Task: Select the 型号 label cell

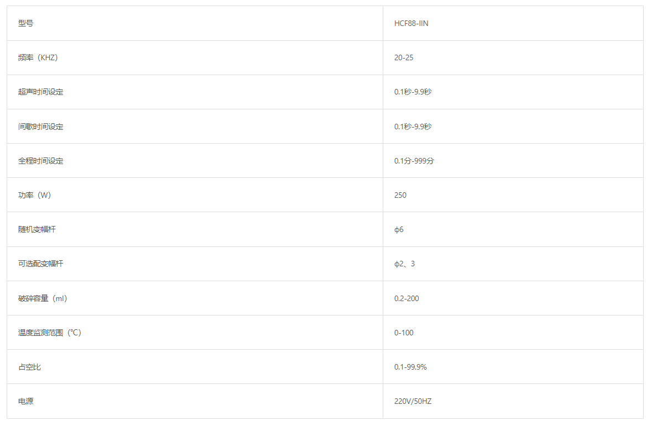Action: click(x=25, y=24)
